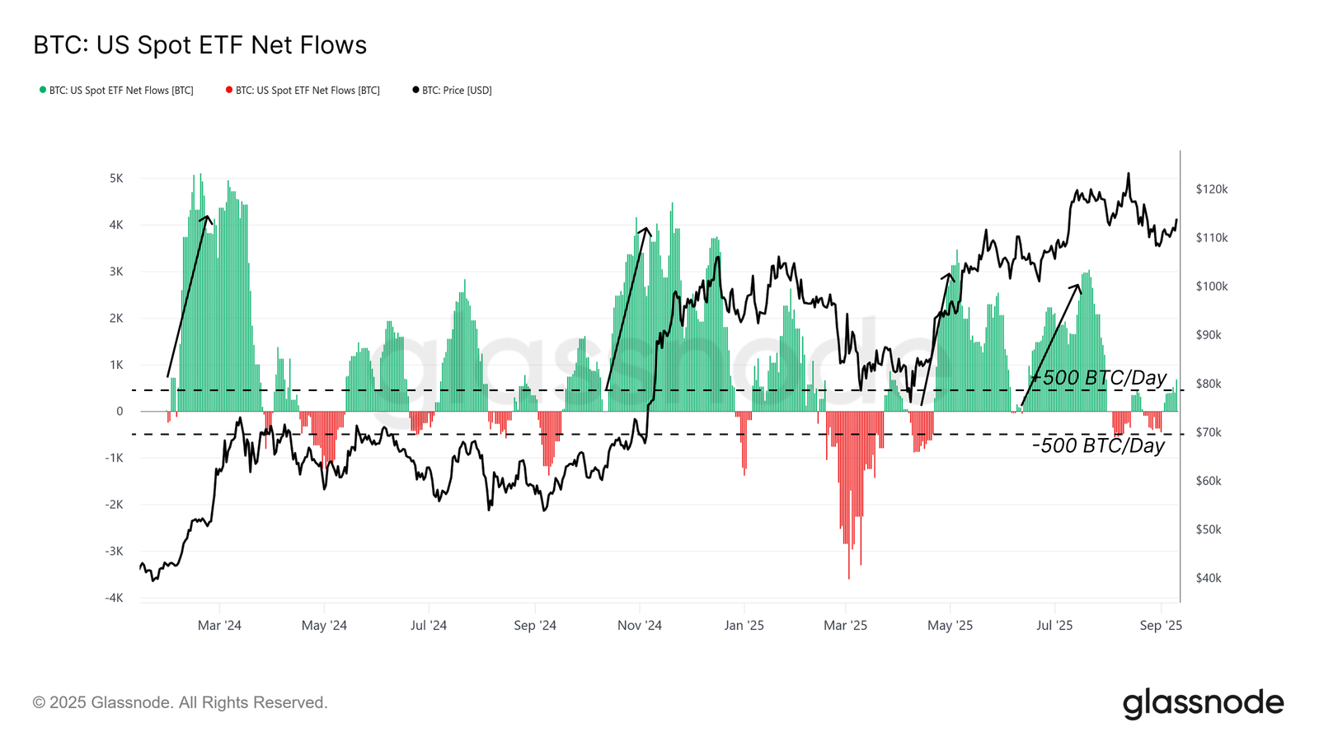Click the May '25 x-axis label
The height and width of the screenshot is (741, 1319).
[950, 625]
